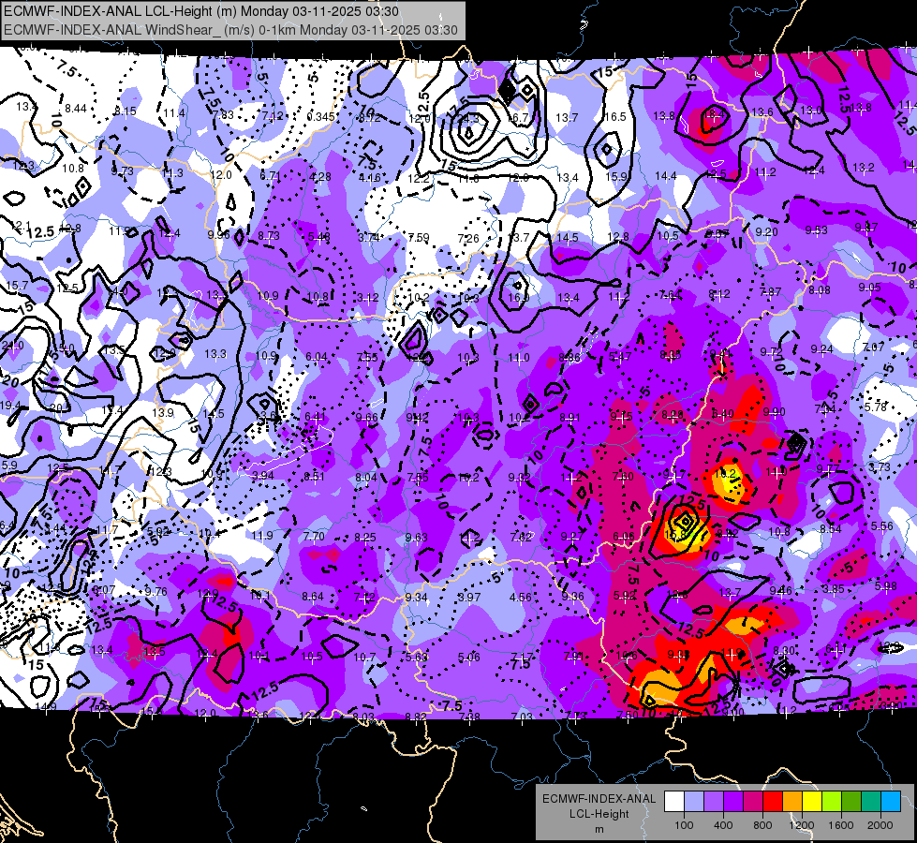Click the wind shear value 5.98
The height and width of the screenshot is (843, 917).
(x=885, y=585)
